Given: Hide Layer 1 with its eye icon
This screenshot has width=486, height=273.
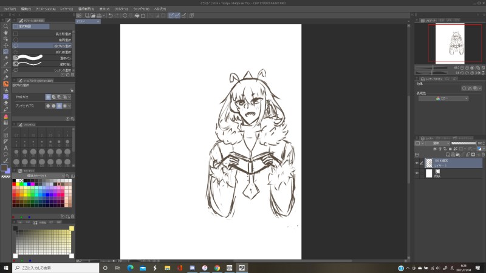Looking at the screenshot, I should (417, 163).
